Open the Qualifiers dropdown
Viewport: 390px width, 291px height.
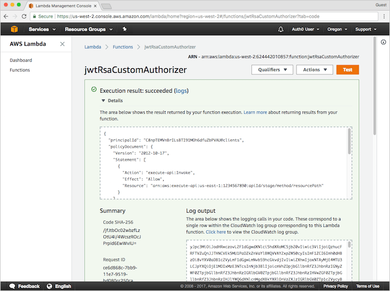pos(272,70)
